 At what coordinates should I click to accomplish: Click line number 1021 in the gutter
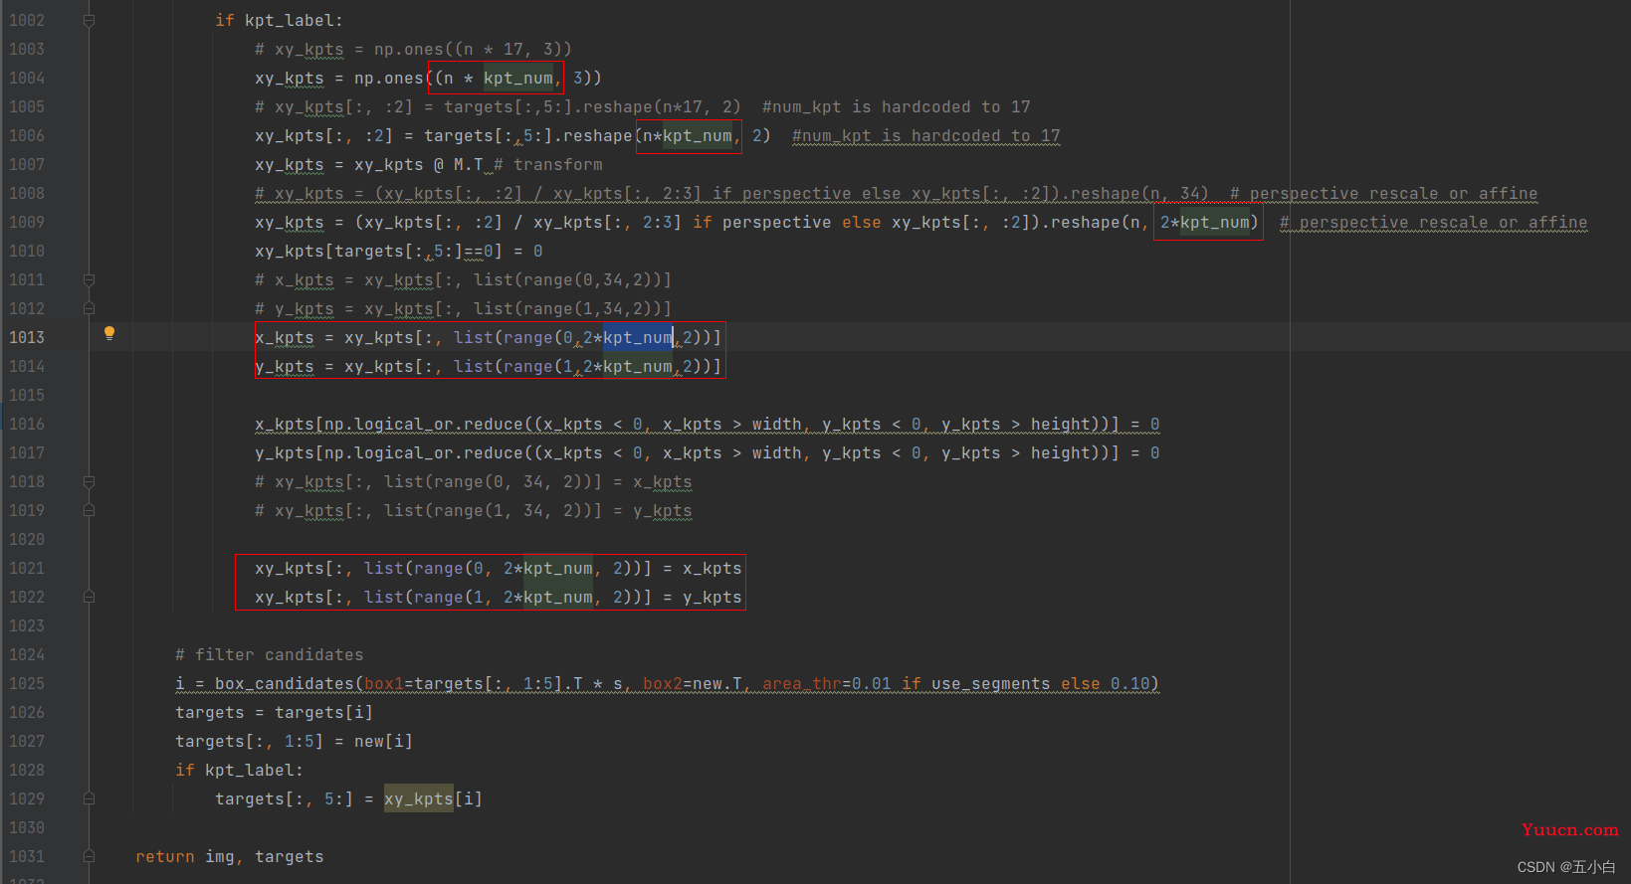(x=27, y=568)
